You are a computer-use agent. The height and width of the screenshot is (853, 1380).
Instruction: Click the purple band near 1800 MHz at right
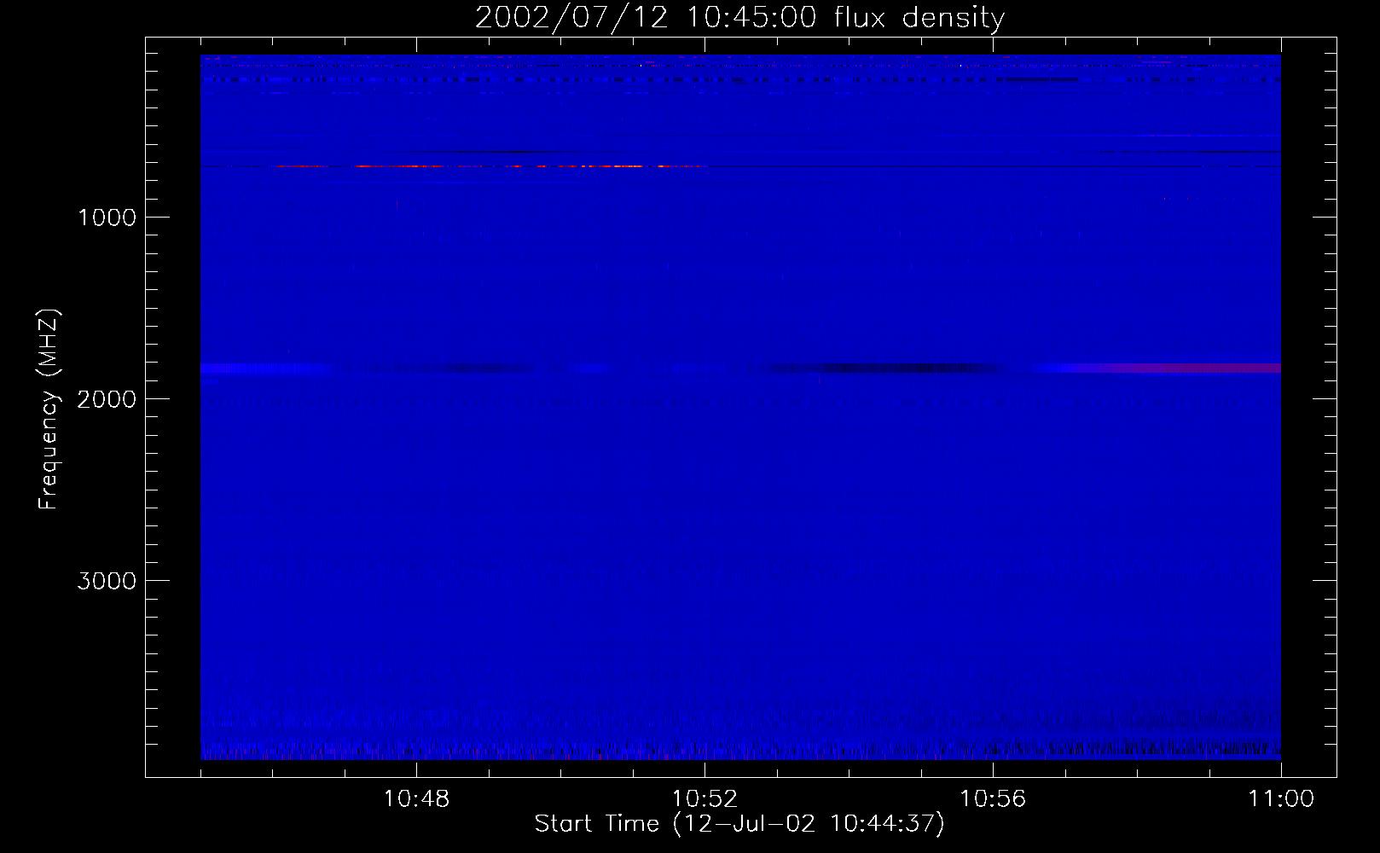click(x=1181, y=368)
